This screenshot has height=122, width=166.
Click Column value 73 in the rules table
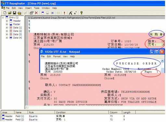click(111, 116)
